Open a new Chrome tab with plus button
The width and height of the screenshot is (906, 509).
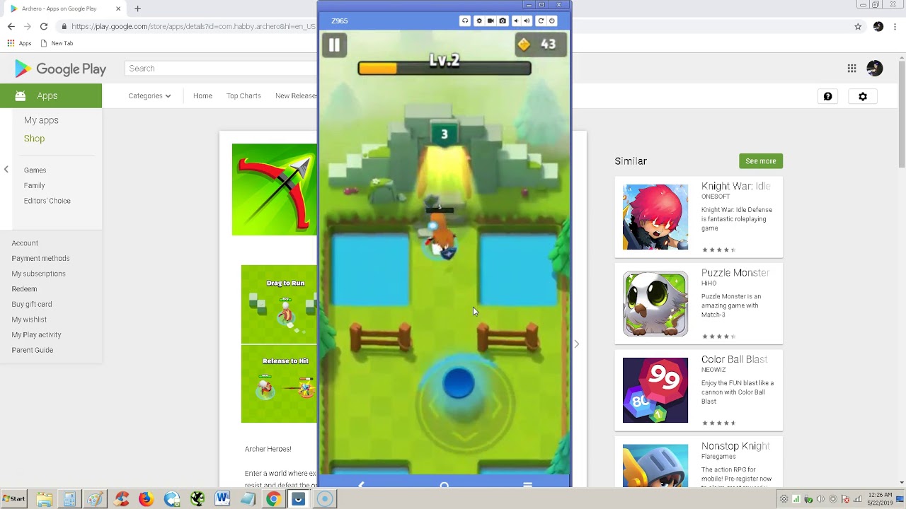tap(137, 8)
